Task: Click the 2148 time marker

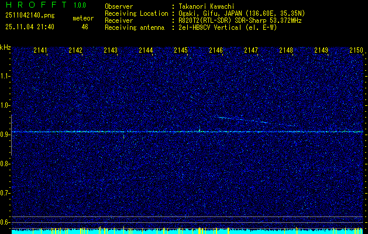Action: [286, 50]
